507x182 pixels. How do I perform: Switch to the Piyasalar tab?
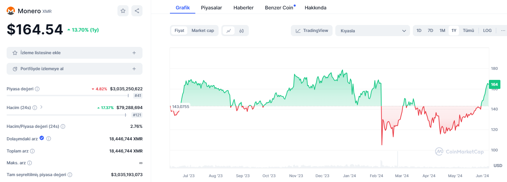point(212,7)
